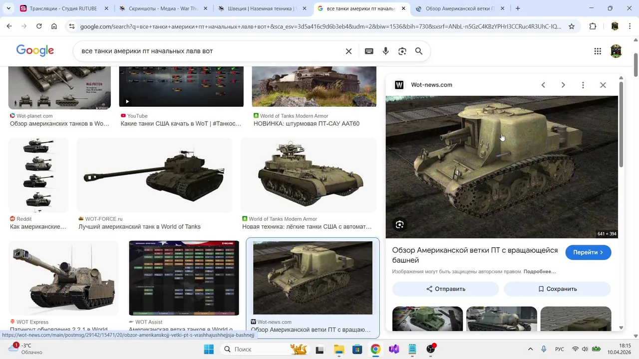Viewport: 639px width, 359px height.
Task: Reload the current page
Action: (39, 26)
